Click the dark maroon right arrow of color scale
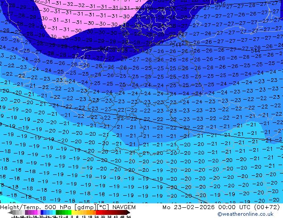The height and width of the screenshot is (218, 283). (x=128, y=212)
